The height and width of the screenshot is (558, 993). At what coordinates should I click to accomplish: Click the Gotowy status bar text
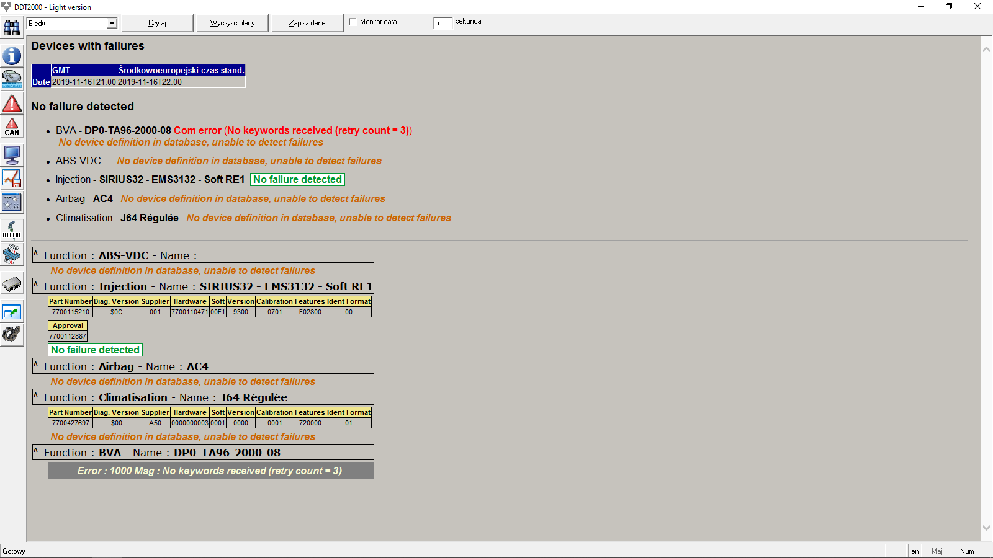pyautogui.click(x=14, y=551)
